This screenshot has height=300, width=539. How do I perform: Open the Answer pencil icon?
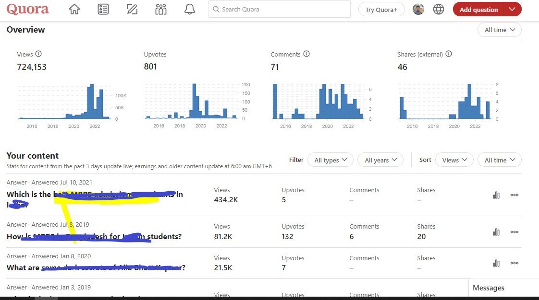click(132, 9)
